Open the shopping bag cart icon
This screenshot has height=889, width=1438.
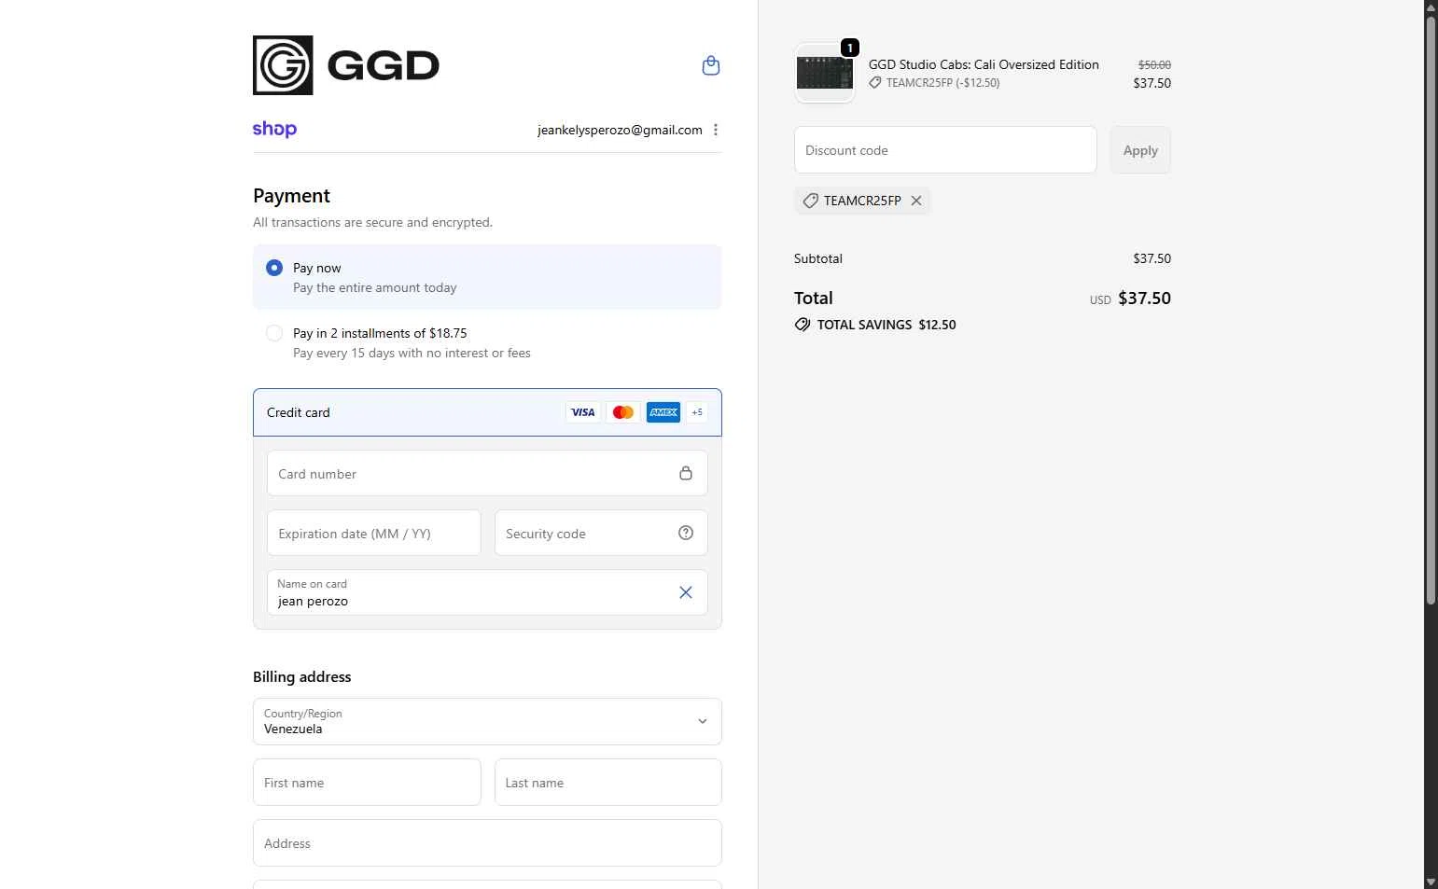711,65
